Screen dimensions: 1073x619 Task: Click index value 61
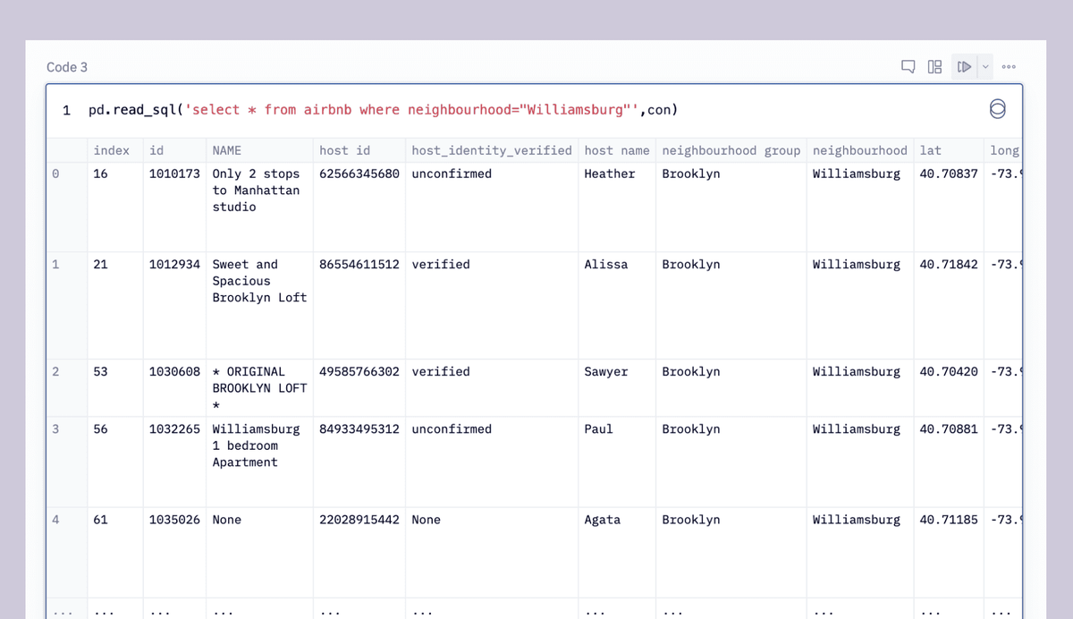point(100,519)
